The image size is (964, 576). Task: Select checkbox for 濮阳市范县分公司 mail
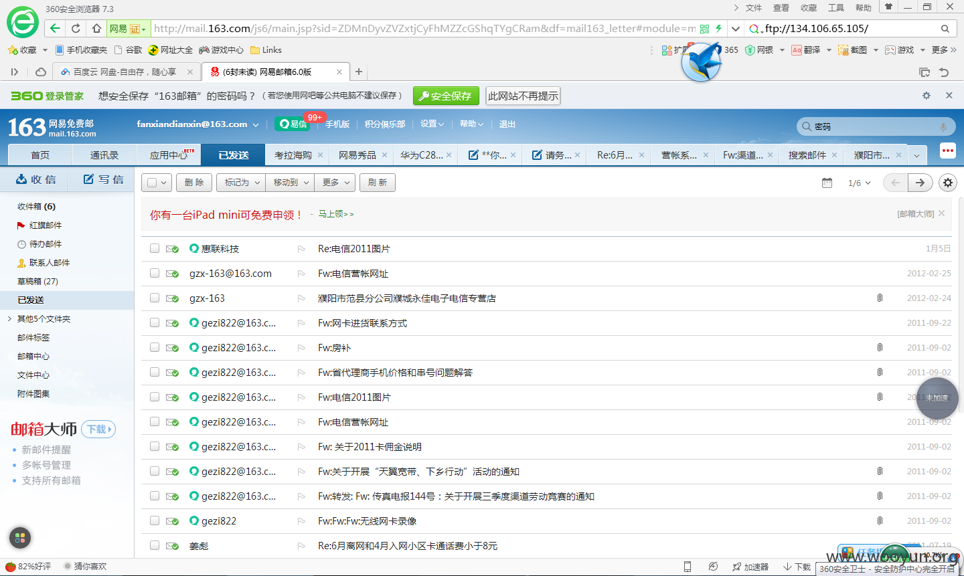(155, 298)
